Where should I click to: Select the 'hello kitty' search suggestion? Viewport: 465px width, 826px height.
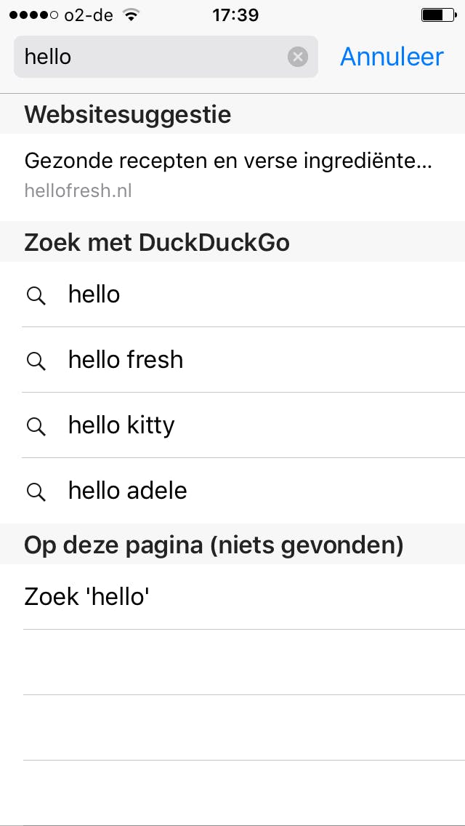click(x=121, y=425)
